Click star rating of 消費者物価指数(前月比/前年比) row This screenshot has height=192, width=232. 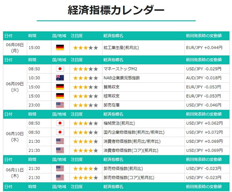coord(86,141)
